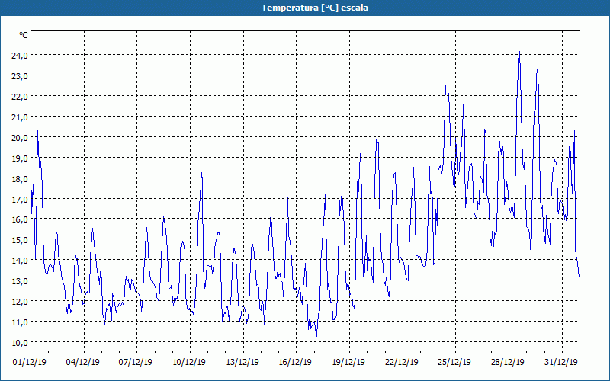610x381 pixels.
Task: Click the 21,0 y-axis label
Action: [21, 117]
